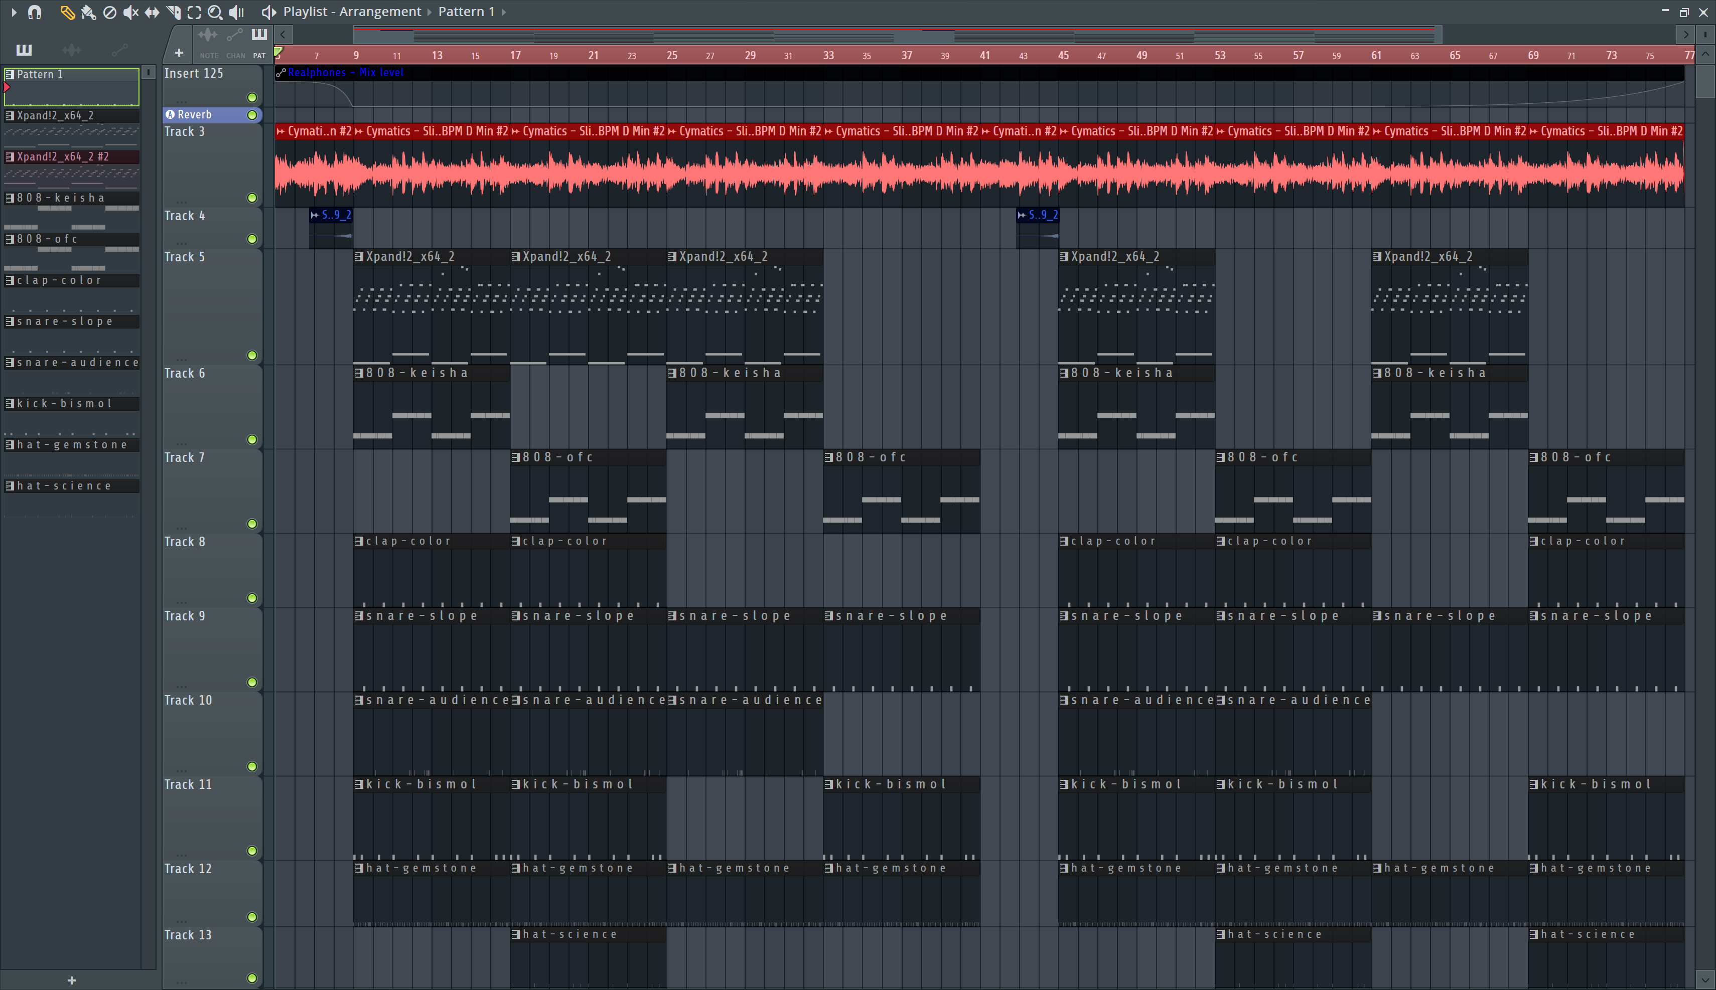Click the green playhead marker at timeline start
Image resolution: width=1716 pixels, height=990 pixels.
[277, 52]
